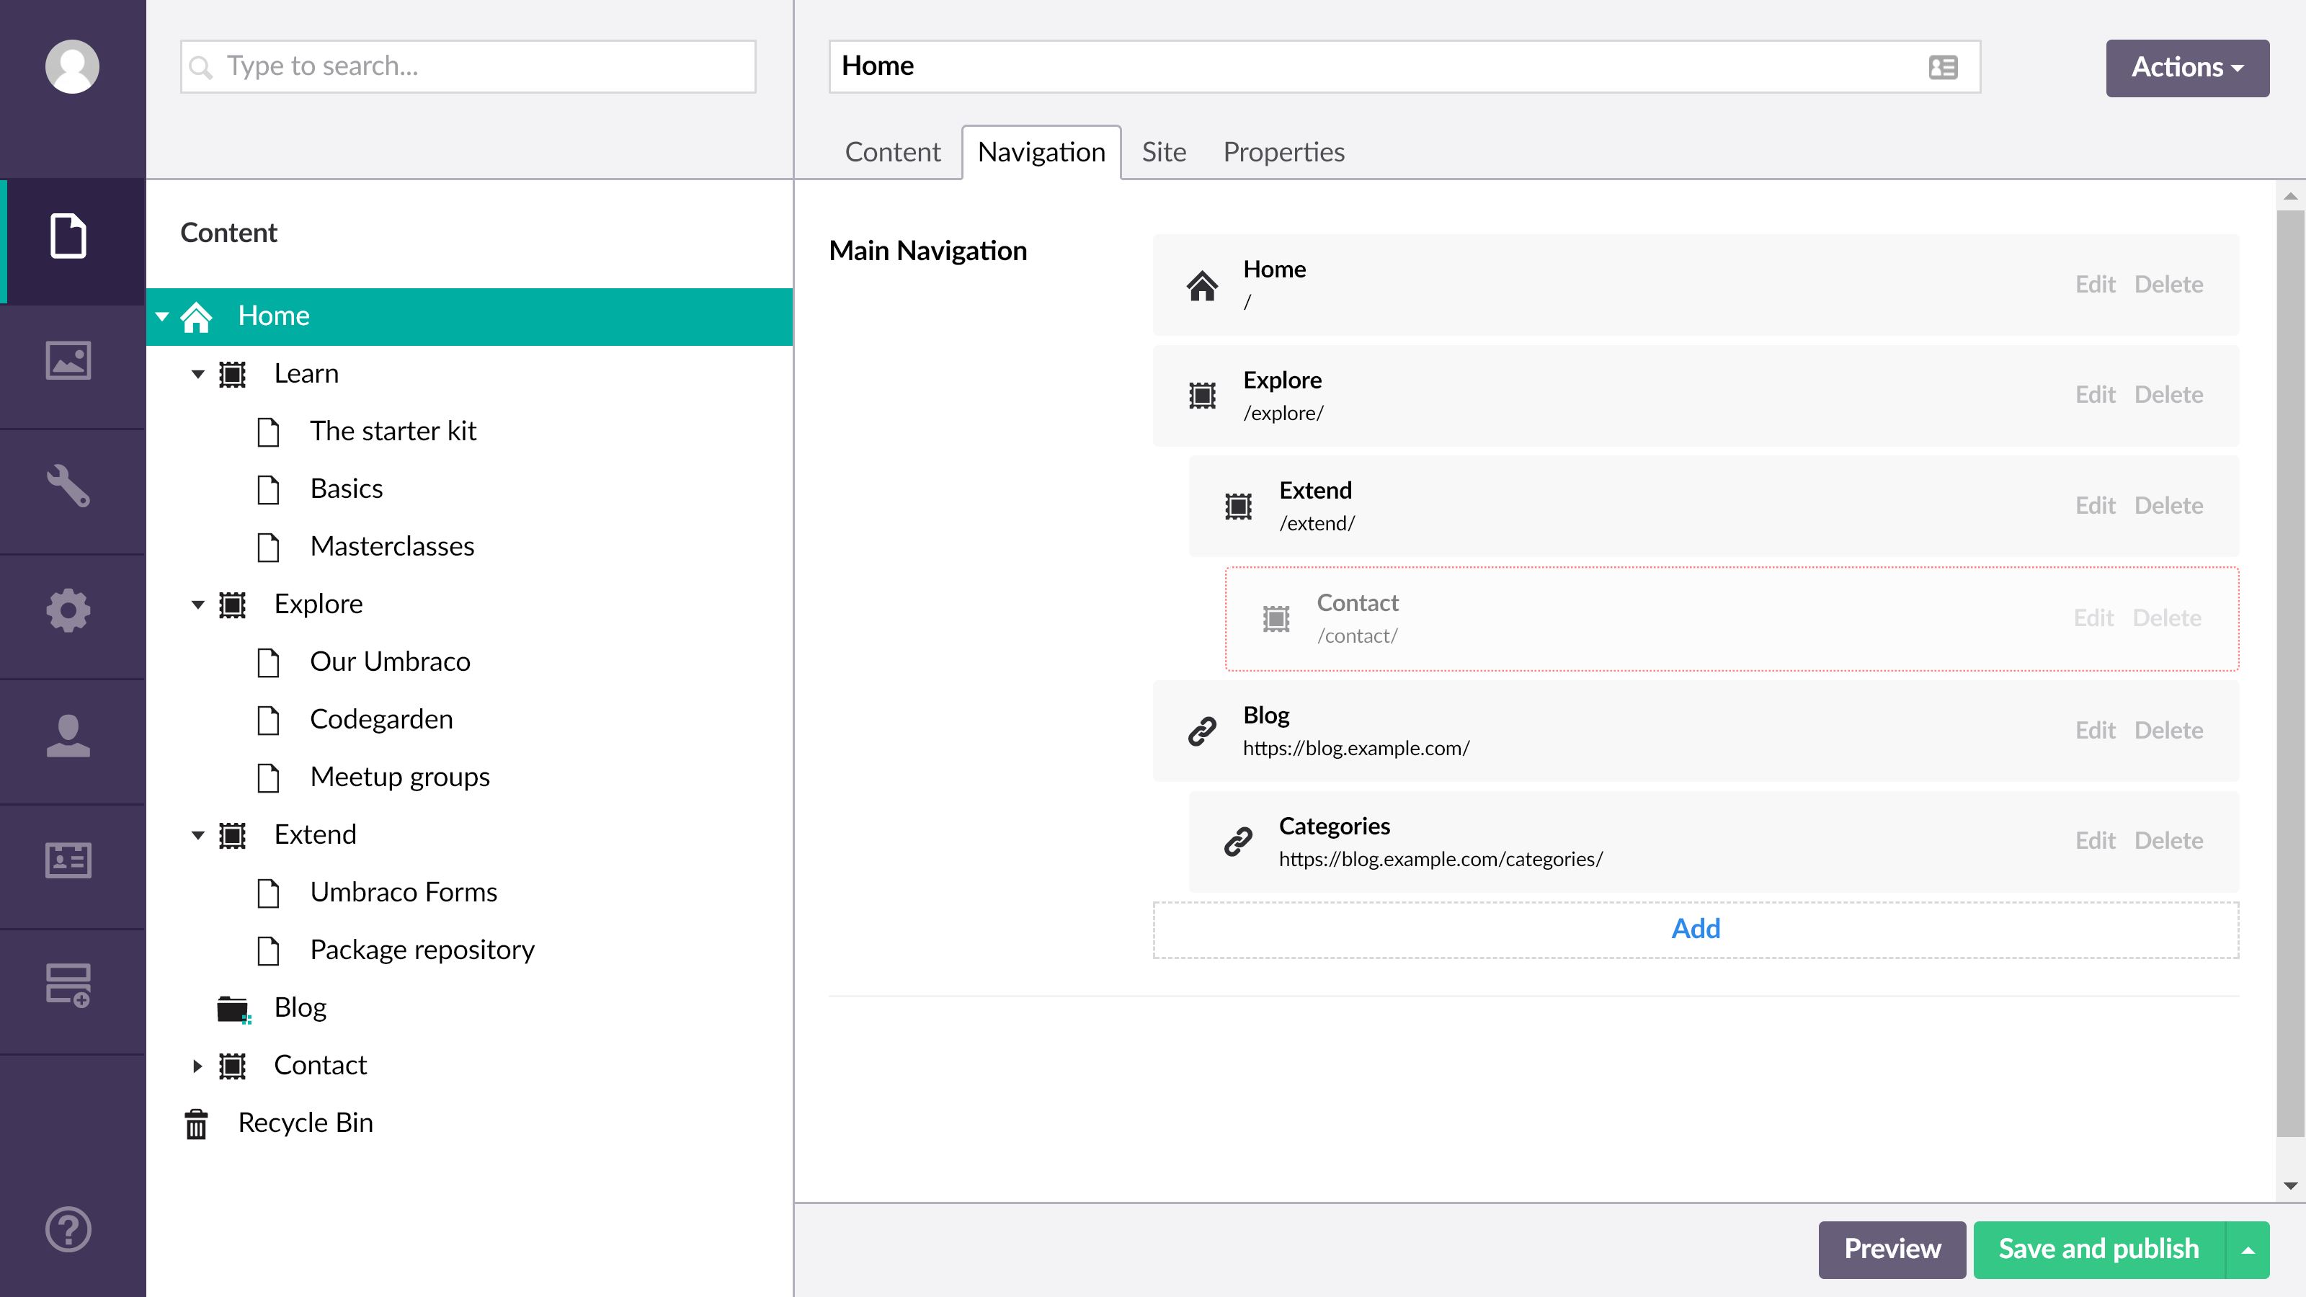Click the Preview button
Screen dimensions: 2306x1297
click(1892, 1249)
